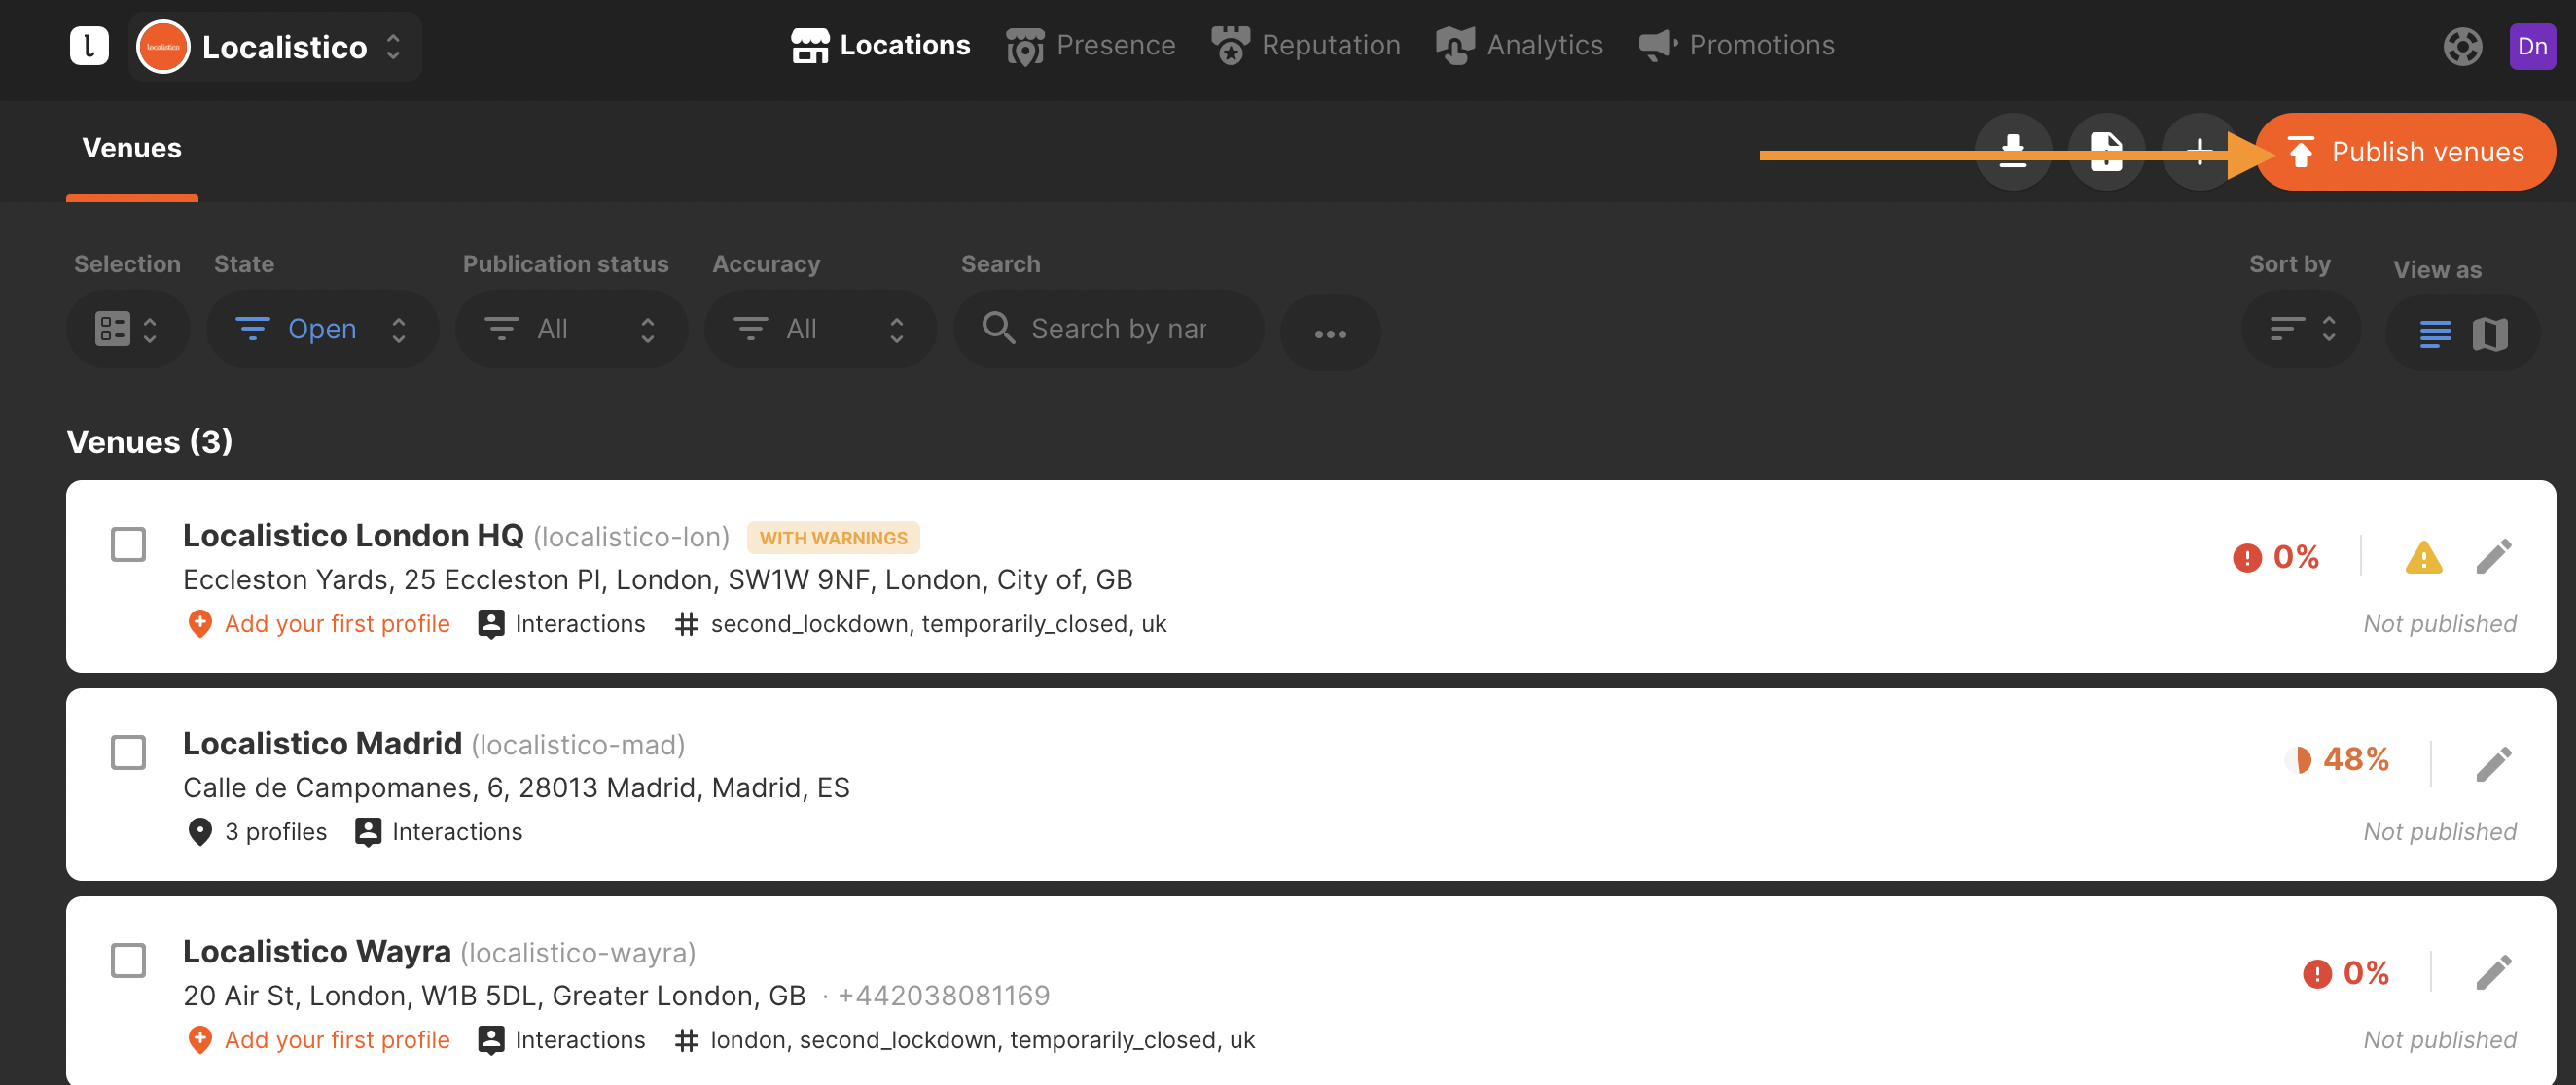
Task: Open Localistico Madrid venue
Action: (x=322, y=744)
